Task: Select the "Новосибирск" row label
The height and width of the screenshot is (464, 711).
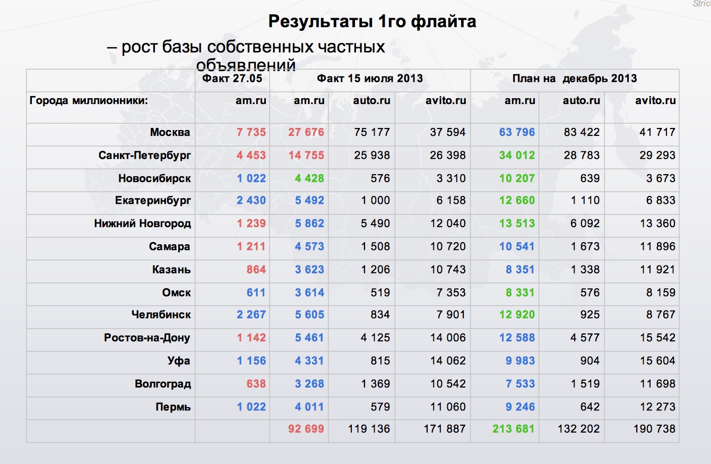Action: tap(154, 178)
